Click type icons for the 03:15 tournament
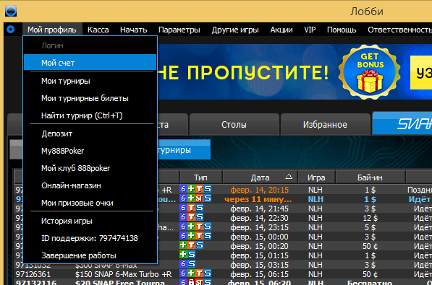The height and width of the screenshot is (285, 432). click(x=187, y=264)
